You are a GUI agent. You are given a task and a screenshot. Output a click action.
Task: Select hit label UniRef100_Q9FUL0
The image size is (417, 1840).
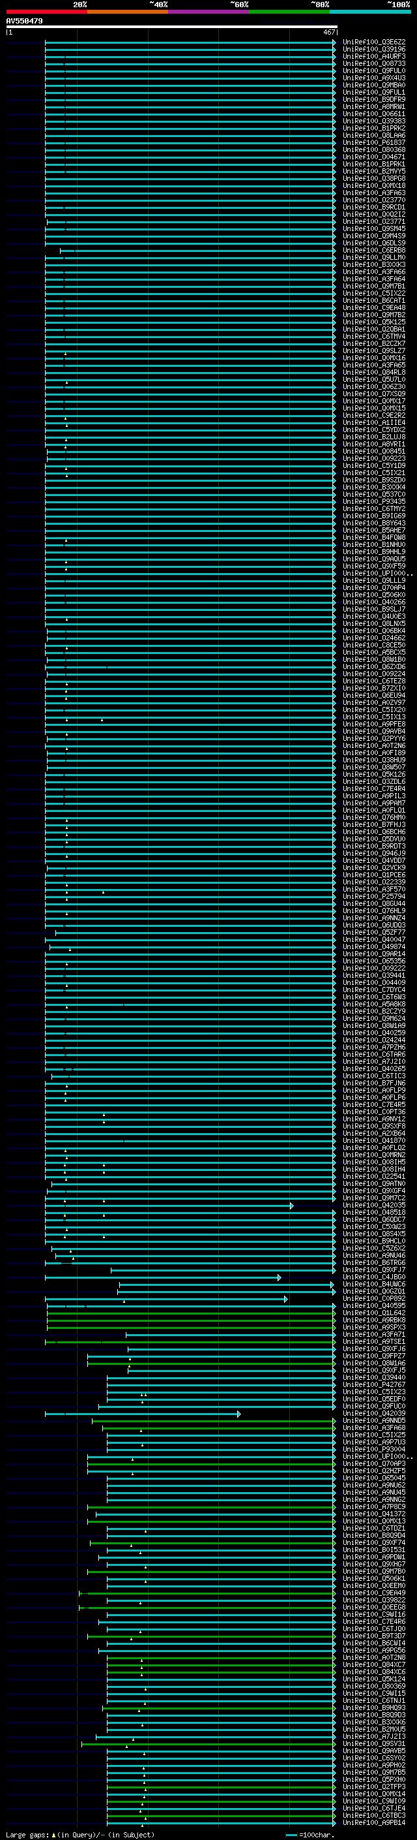(374, 70)
